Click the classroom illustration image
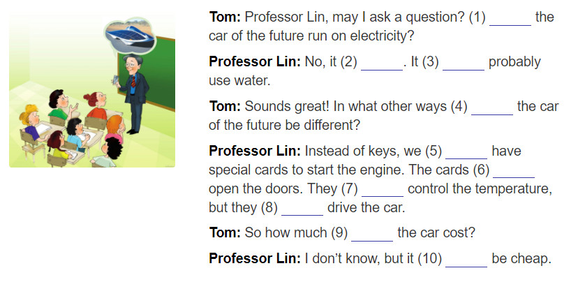 tap(92, 91)
